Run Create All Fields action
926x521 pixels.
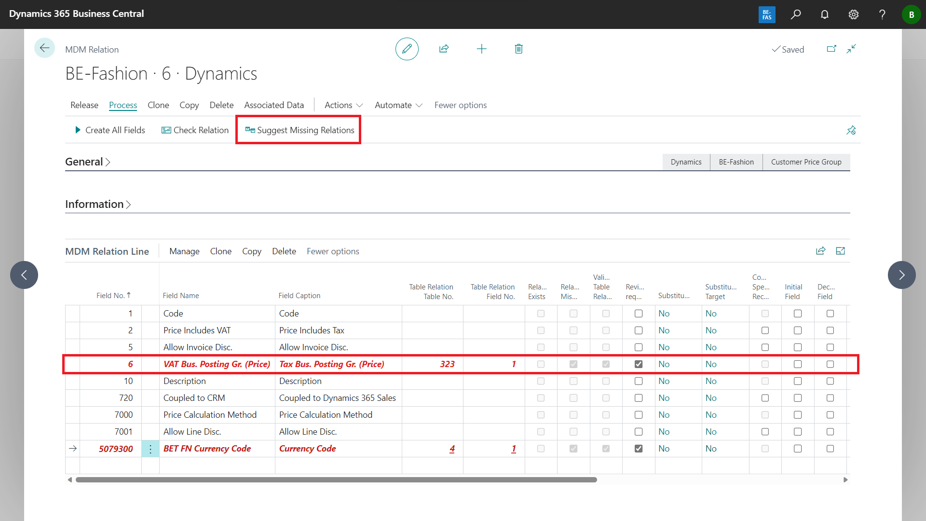pos(110,130)
